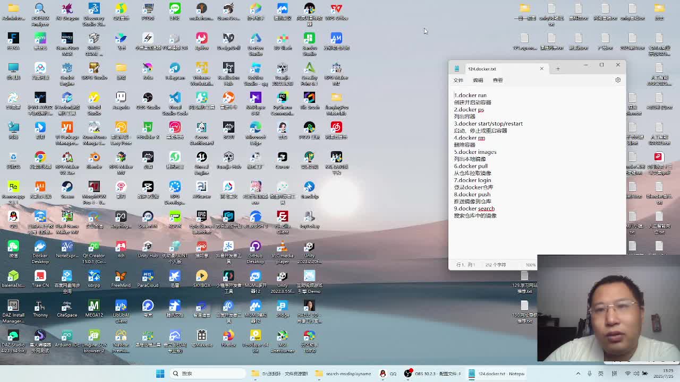
Task: Open Notepad's 编辑 (Edit) menu
Action: 478,80
